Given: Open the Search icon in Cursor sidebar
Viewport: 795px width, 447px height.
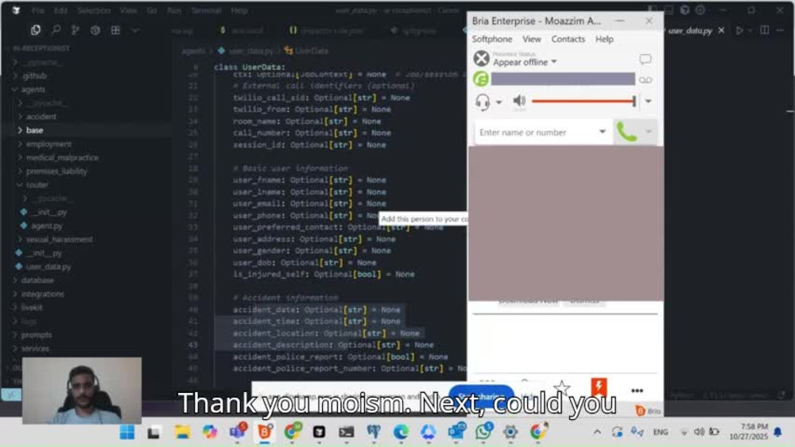Looking at the screenshot, I should [x=56, y=30].
